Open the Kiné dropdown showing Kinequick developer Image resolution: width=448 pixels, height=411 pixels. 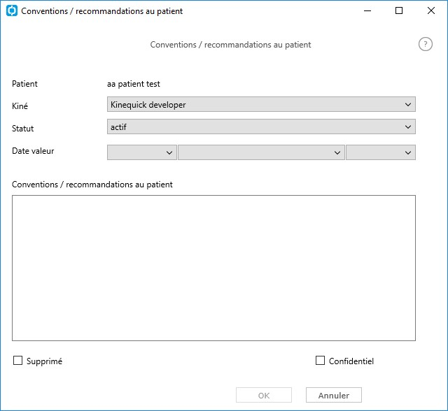(x=261, y=104)
